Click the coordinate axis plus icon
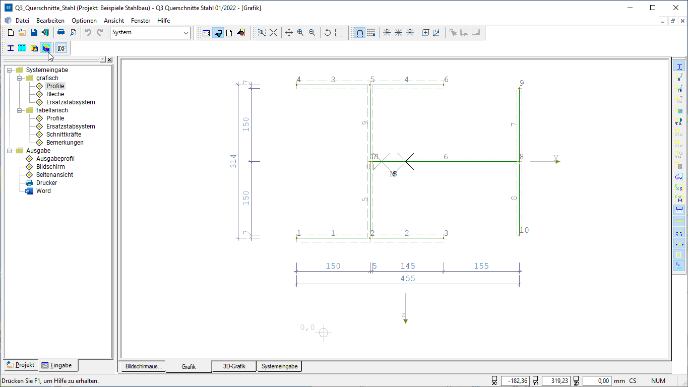Image resolution: width=688 pixels, height=387 pixels. [x=437, y=32]
